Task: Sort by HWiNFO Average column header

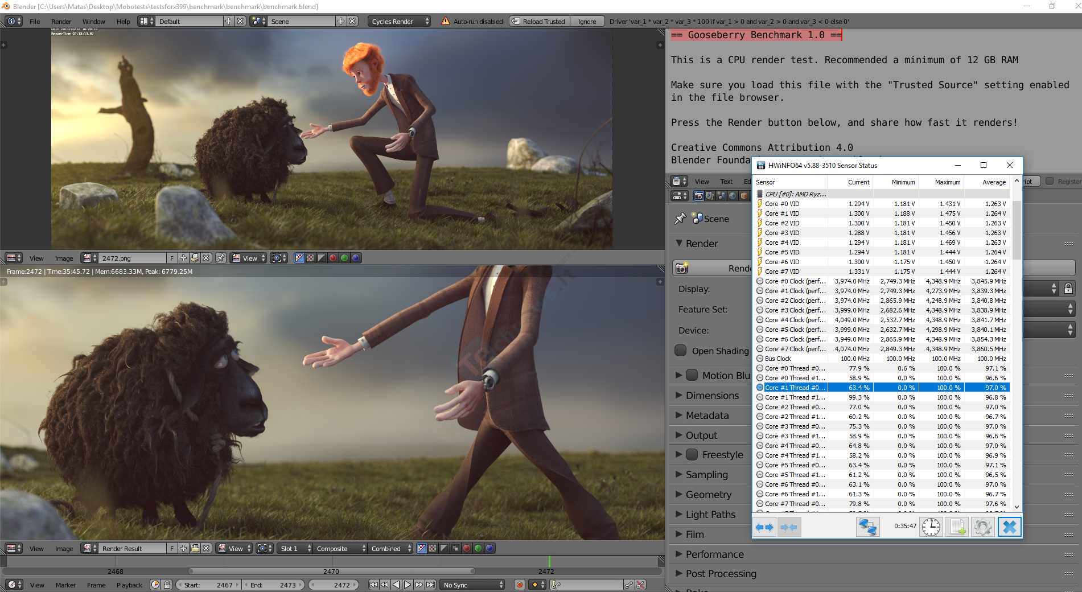Action: 987,182
